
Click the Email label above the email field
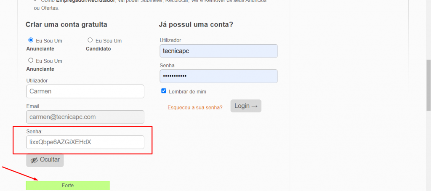[33, 106]
